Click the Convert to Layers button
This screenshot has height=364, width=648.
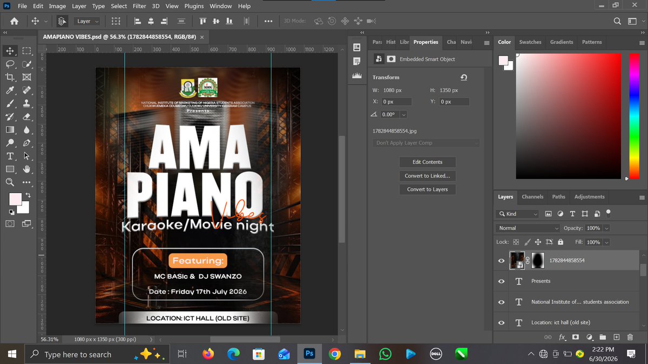tap(427, 189)
